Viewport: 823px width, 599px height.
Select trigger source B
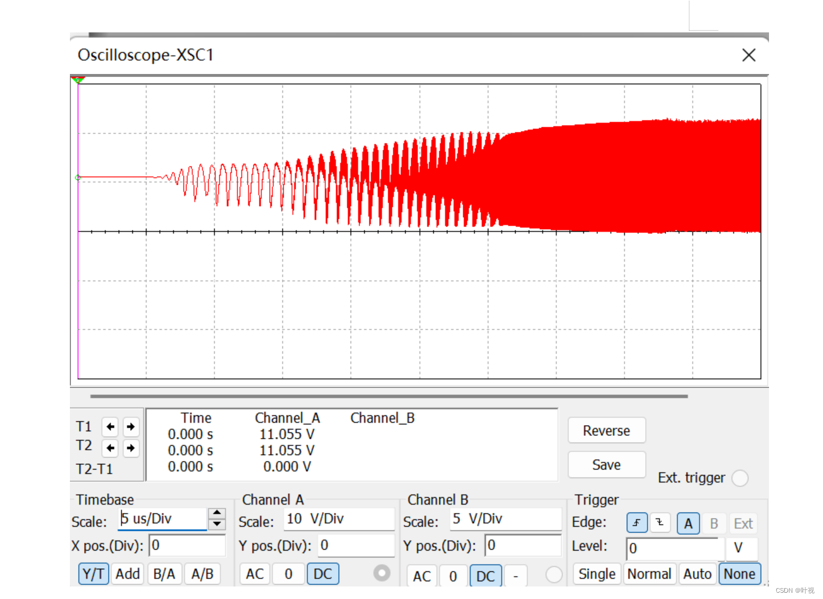pos(714,523)
